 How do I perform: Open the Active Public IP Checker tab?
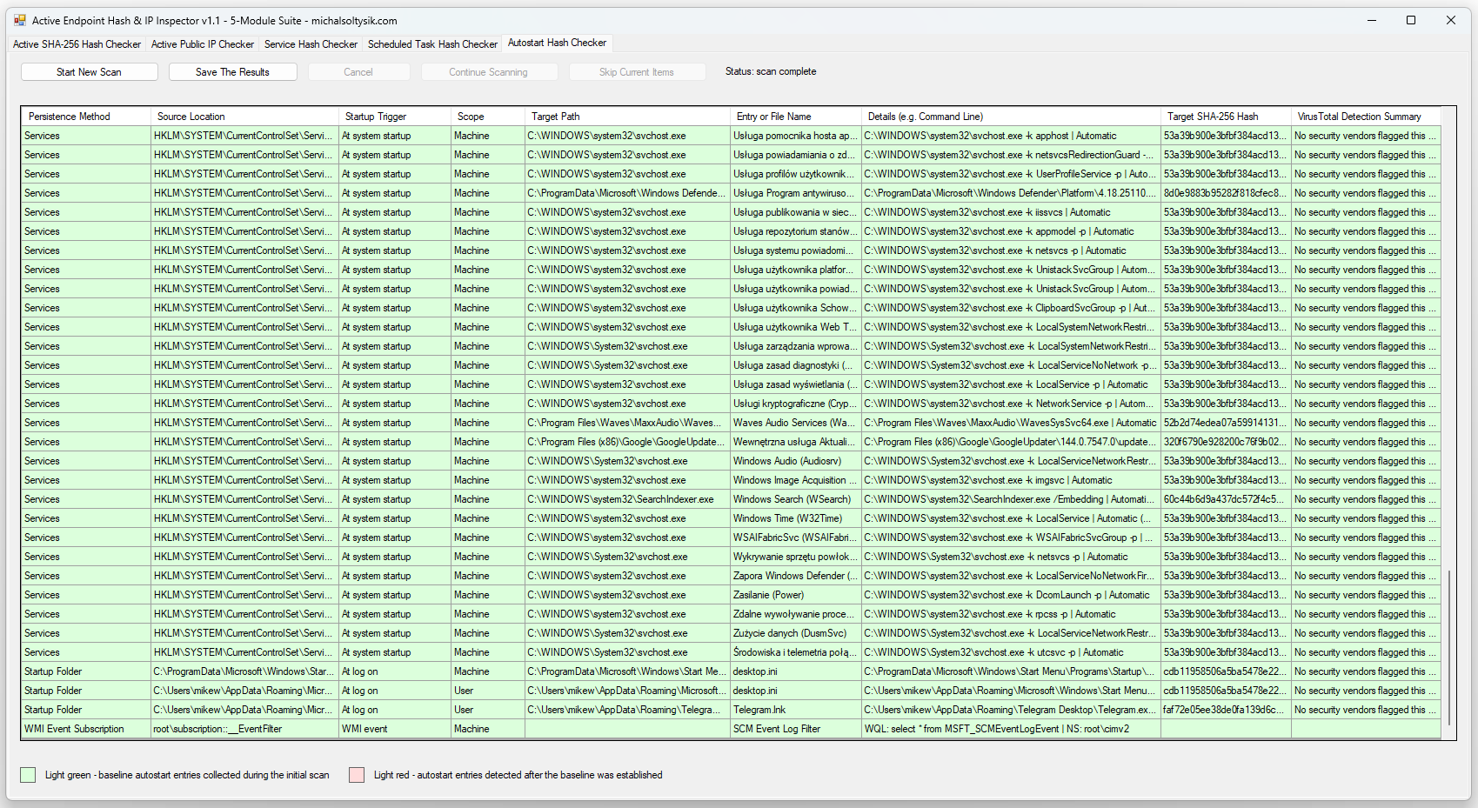(203, 44)
